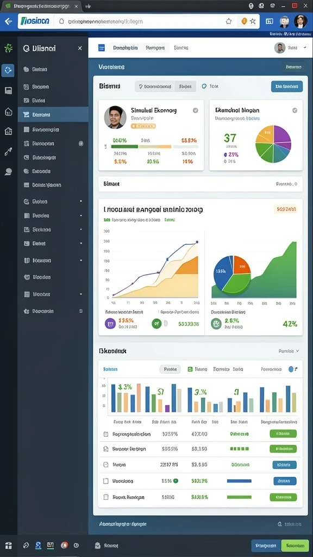
Task: Open the dark-circled profile avatar in browser toolbar
Action: pos(301,21)
